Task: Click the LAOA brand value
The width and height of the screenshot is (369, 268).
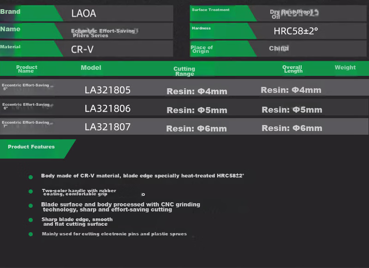Action: pos(84,13)
